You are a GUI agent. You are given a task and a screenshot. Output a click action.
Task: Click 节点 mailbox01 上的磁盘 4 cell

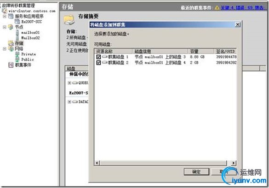pyautogui.click(x=160, y=63)
